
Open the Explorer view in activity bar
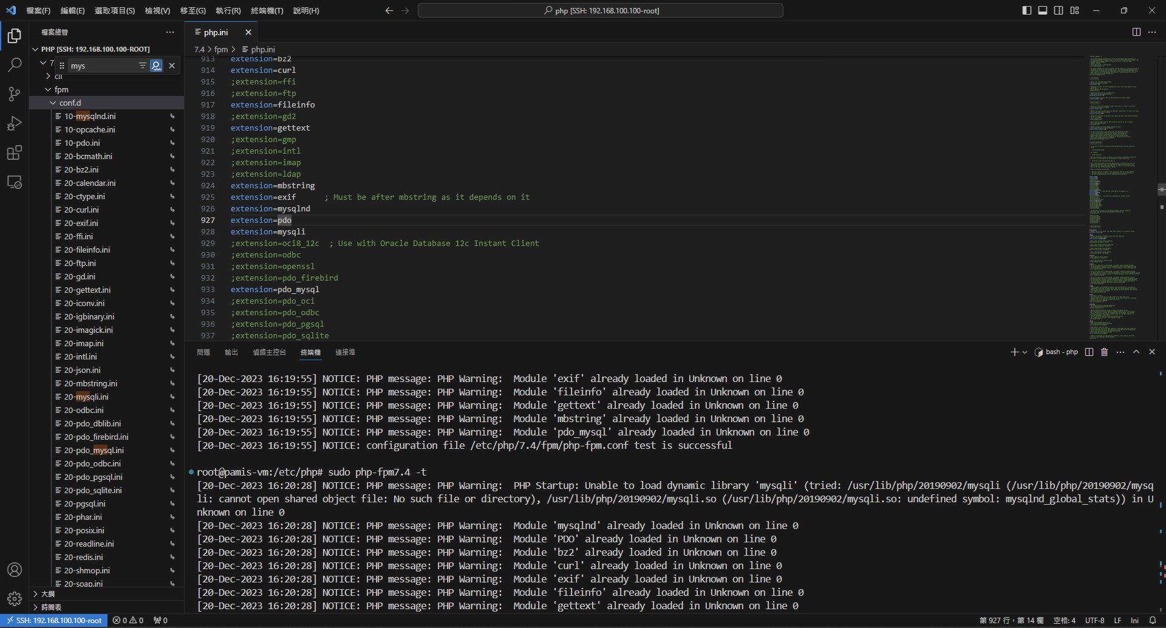pyautogui.click(x=15, y=36)
